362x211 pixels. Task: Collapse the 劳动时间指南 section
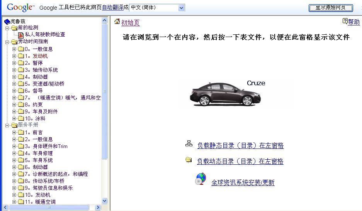point(7,42)
